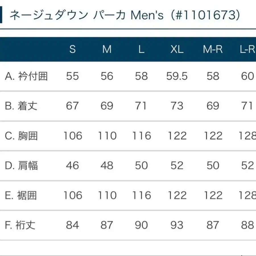This screenshot has width=256, height=256.
Task: Click the A. 衿付囲 row label
Action: (x=26, y=76)
